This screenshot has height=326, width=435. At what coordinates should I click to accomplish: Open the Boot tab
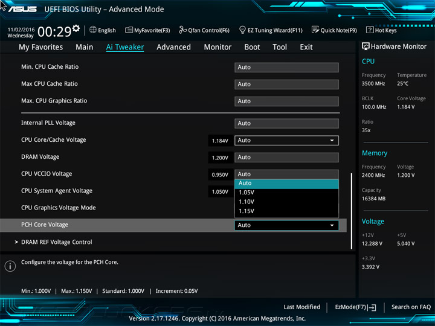click(252, 47)
